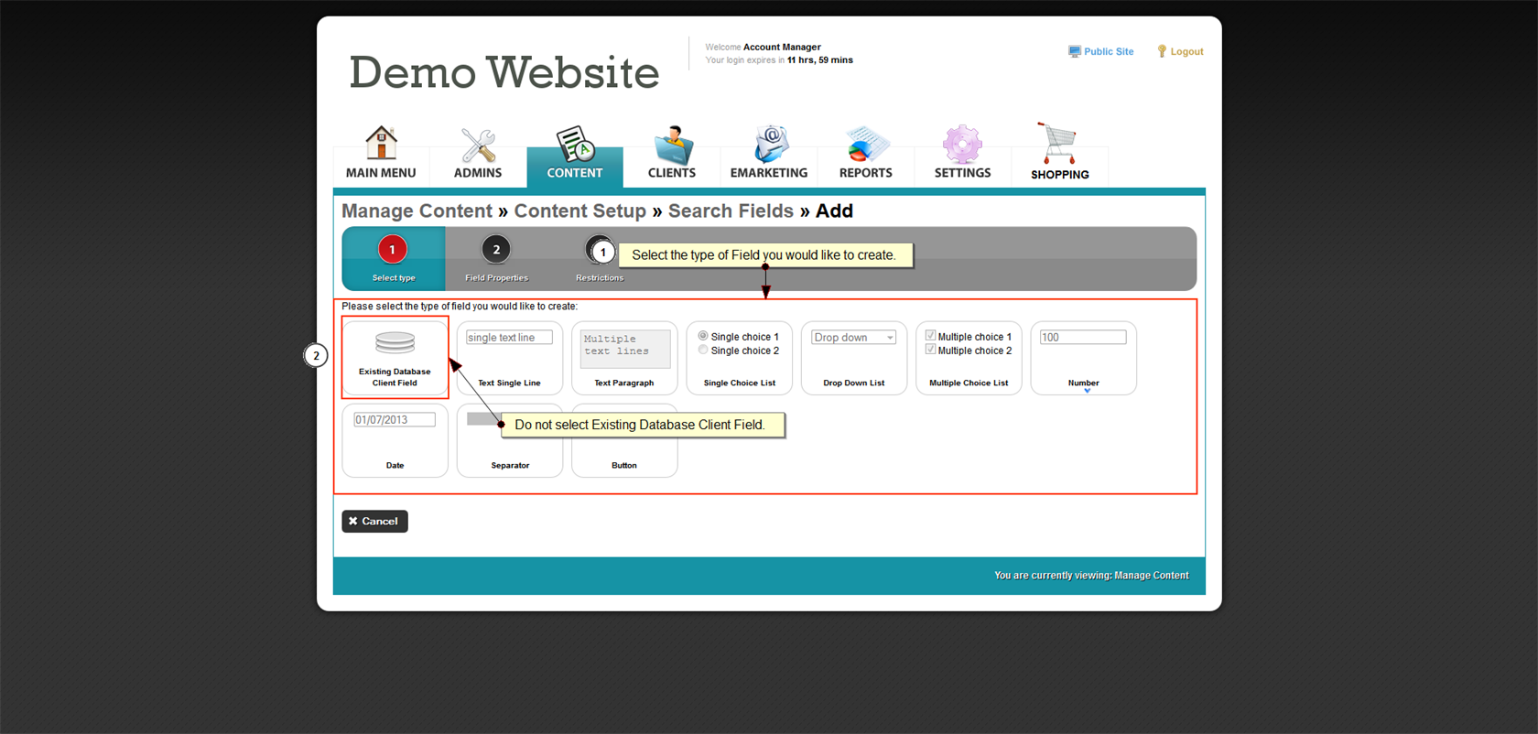Viewport: 1538px width, 734px height.
Task: Open the Settings gear icon
Action: click(x=962, y=145)
